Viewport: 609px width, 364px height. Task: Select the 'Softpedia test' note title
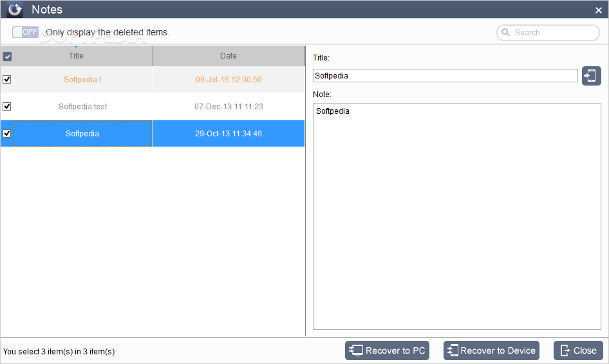pos(83,106)
